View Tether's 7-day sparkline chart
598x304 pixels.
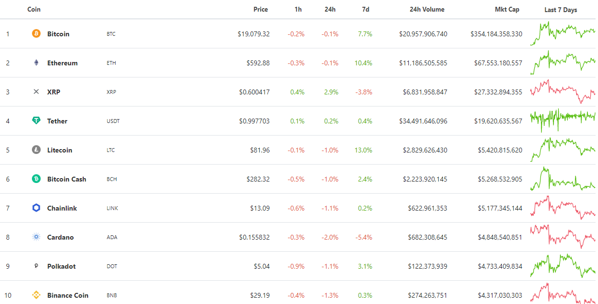pyautogui.click(x=563, y=120)
